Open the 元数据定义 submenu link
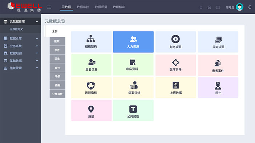Image resolution: width=255 pixels, height=143 pixels. [16, 29]
